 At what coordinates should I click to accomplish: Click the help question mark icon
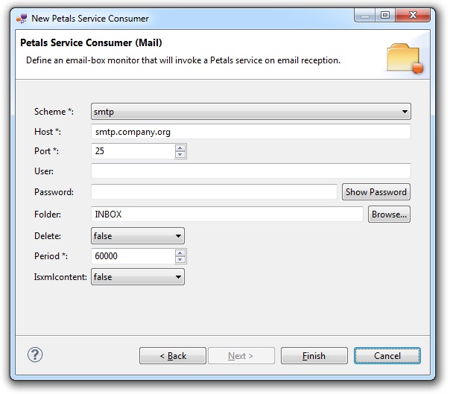35,355
